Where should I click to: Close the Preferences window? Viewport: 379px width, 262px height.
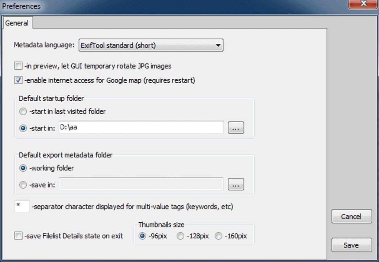(x=363, y=4)
